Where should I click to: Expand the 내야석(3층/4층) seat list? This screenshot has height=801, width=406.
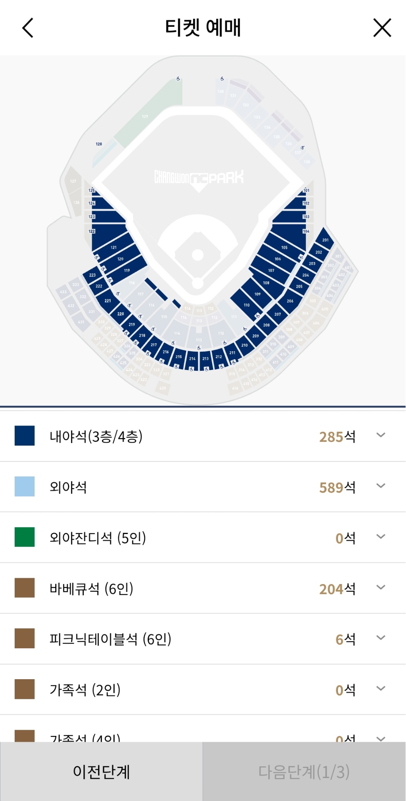point(381,435)
